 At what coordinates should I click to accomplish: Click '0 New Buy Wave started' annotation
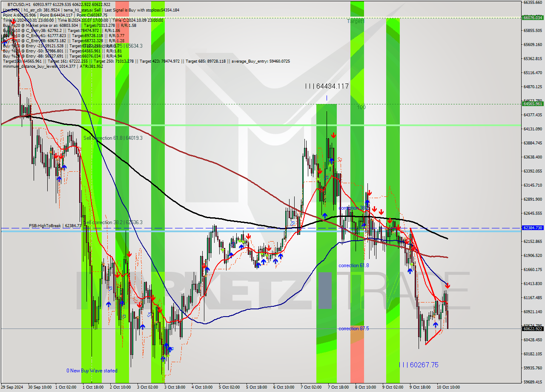coord(92,371)
